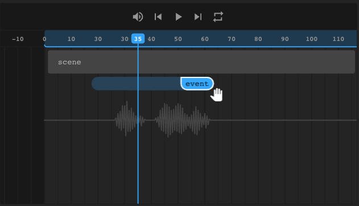Click frame 80 on the timeline ruler

tap(258, 39)
